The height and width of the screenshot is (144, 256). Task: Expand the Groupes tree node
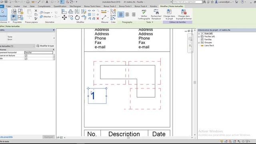[199, 43]
